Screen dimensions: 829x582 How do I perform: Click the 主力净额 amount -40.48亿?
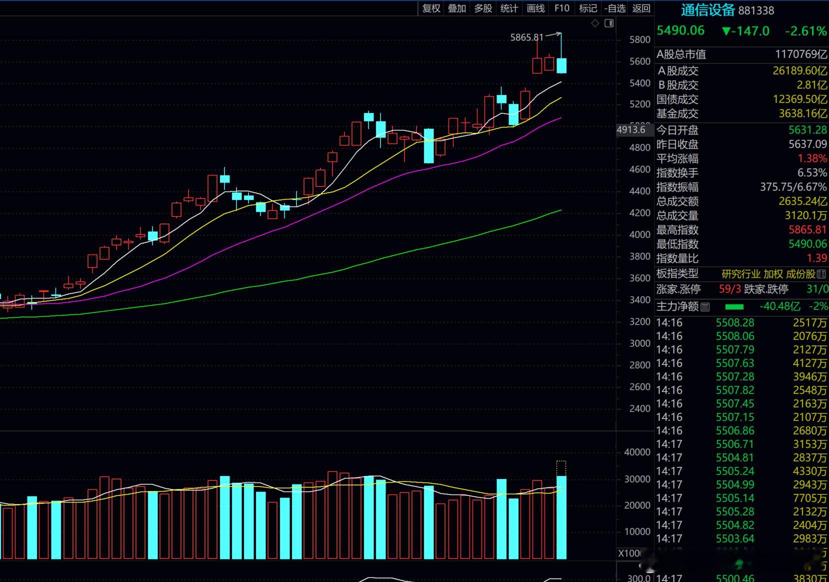[779, 306]
